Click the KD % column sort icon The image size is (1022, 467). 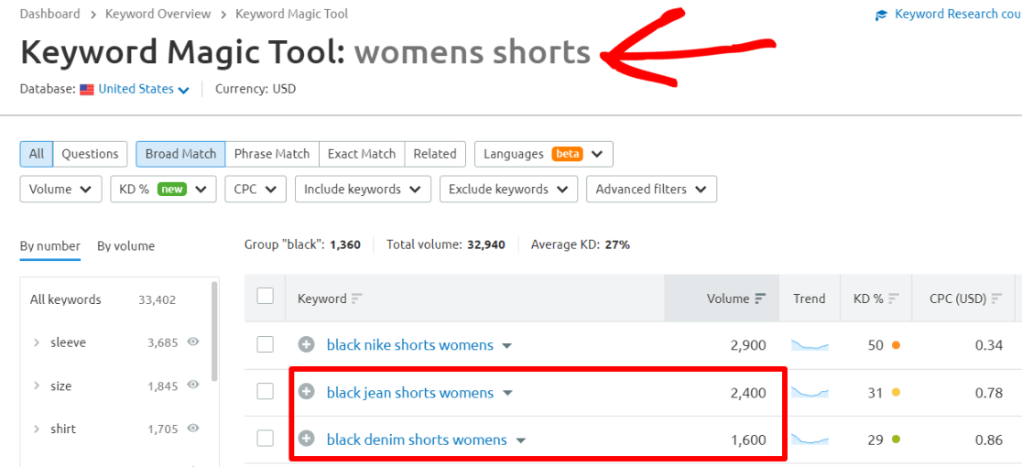894,299
